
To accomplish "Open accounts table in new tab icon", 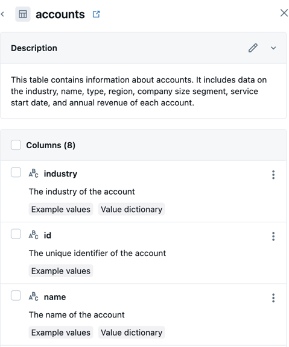I will [x=96, y=14].
